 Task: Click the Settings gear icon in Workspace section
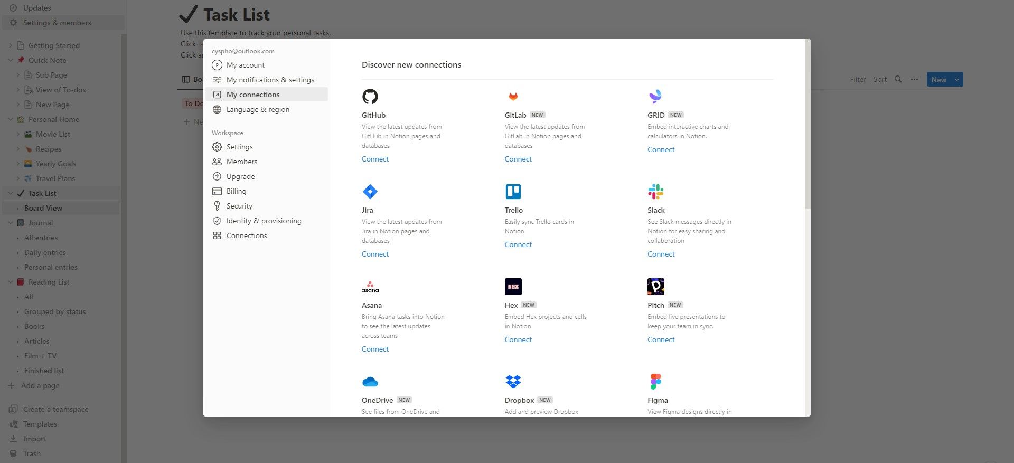pos(217,147)
